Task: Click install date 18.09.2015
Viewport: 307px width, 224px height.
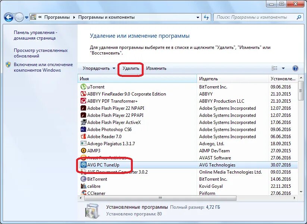Action: coord(281,143)
